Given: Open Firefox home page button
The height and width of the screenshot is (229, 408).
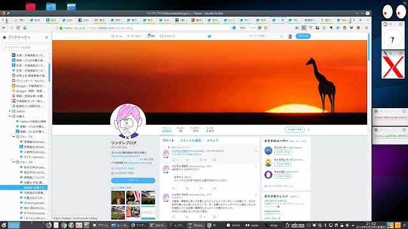Looking at the screenshot, I should 25,28.
